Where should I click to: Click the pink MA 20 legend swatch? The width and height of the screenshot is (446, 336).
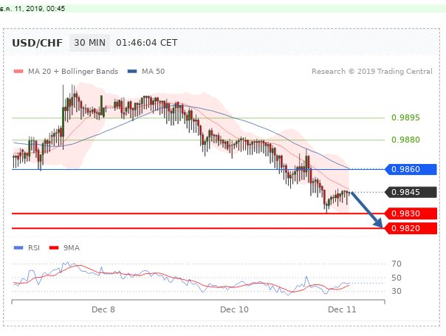pos(18,72)
